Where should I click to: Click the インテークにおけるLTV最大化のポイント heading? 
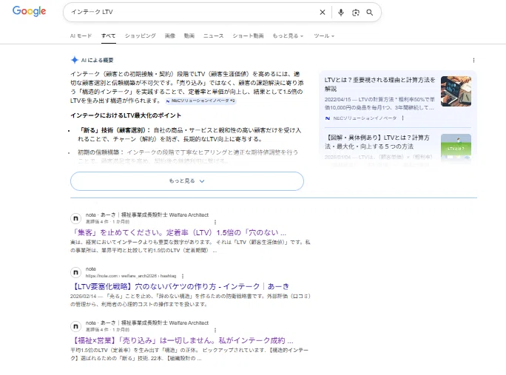(126, 115)
